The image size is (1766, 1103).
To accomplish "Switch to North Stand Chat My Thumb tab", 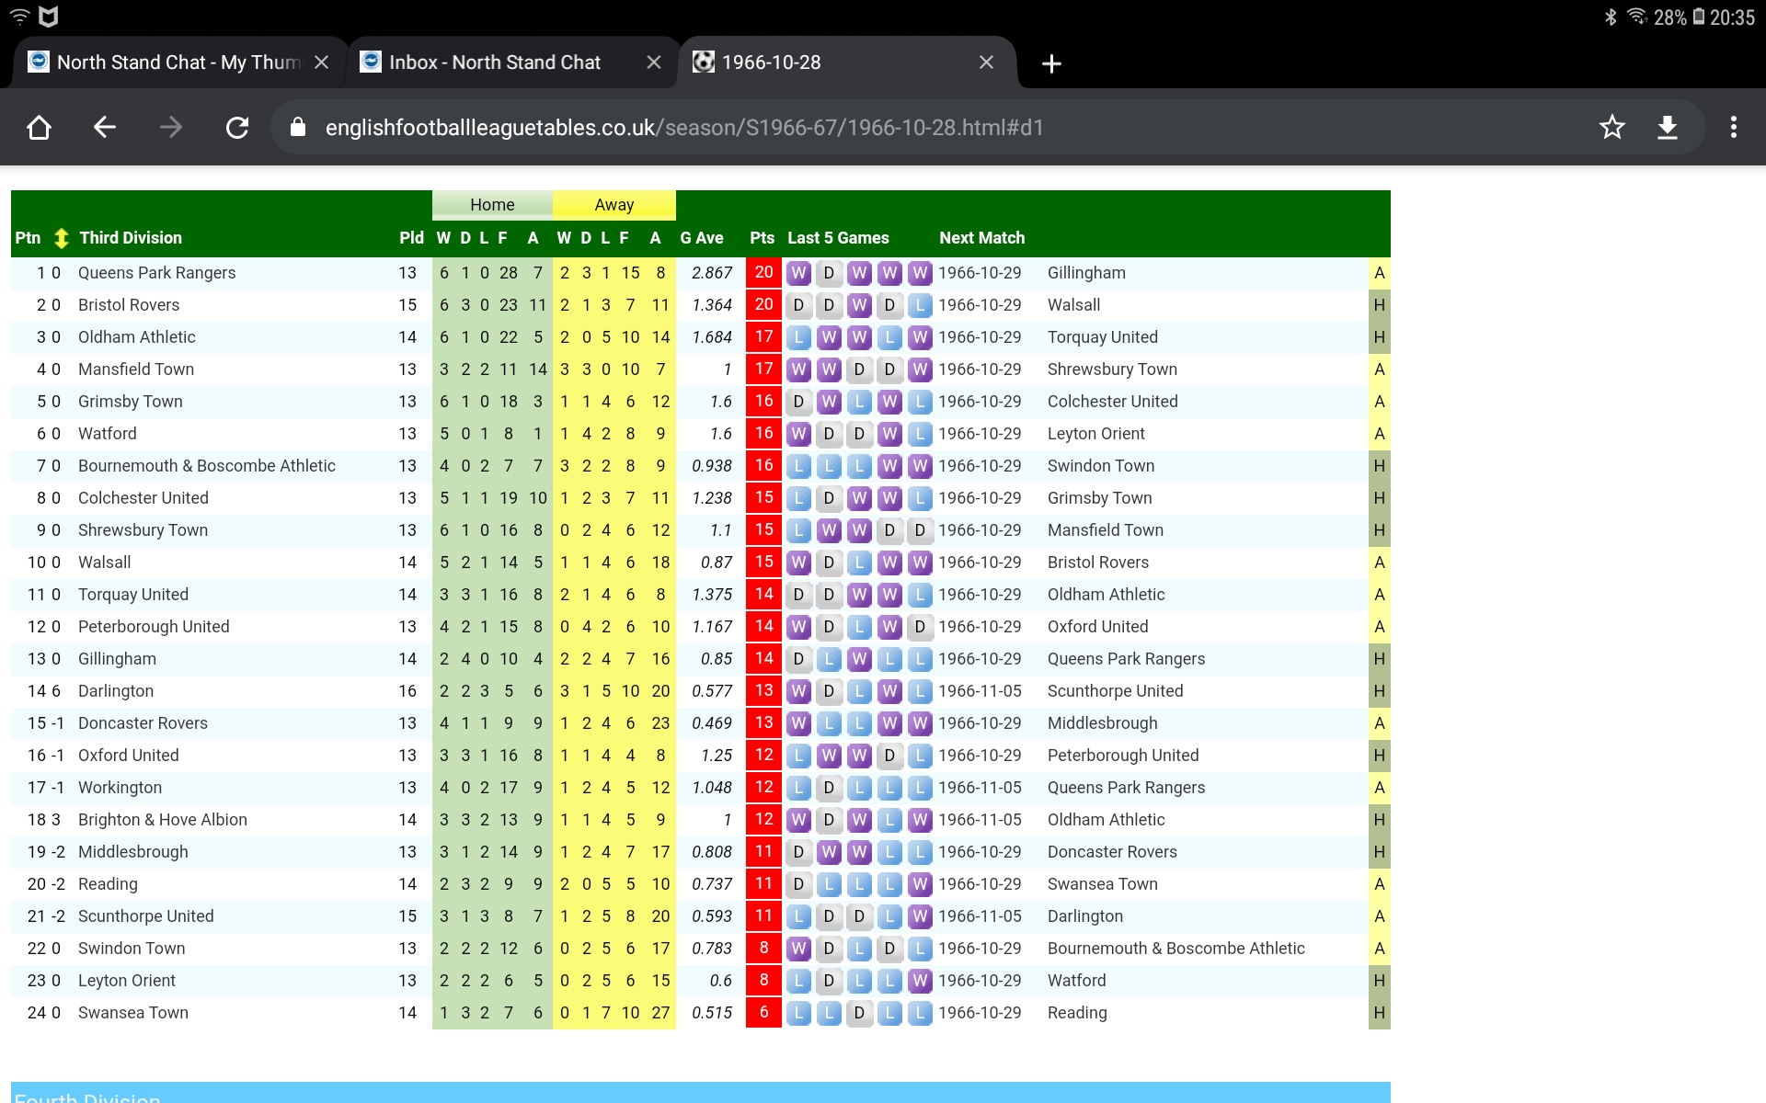I will click(179, 63).
